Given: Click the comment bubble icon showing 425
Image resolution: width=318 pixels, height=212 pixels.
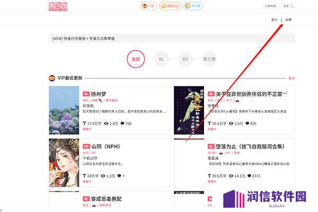Looking at the screenshot, I should click(247, 123).
